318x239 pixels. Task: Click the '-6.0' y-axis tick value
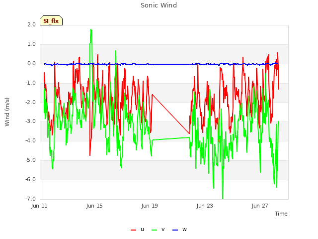pos(30,179)
